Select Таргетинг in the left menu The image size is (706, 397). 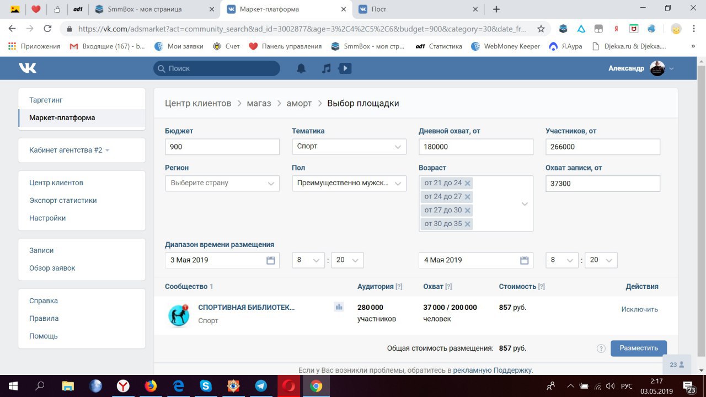46,100
